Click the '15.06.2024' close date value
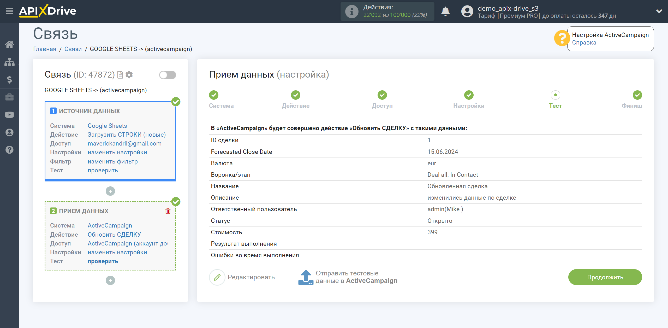Image resolution: width=668 pixels, height=328 pixels. (x=443, y=152)
